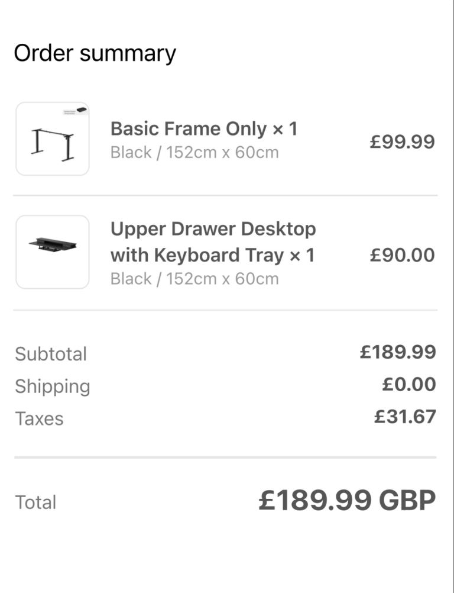Click the Subtotal label
This screenshot has width=454, height=593.
pyautogui.click(x=51, y=354)
